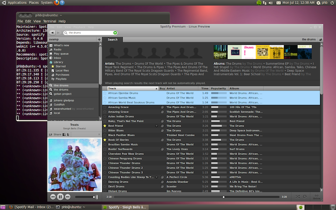Screen dimensions: 336x210
Task: Open Inbox in the Spotify sidebar
Action: (57, 58)
